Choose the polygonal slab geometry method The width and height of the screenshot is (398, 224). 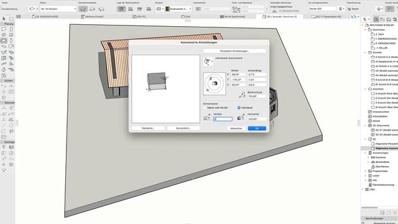[x=83, y=9]
